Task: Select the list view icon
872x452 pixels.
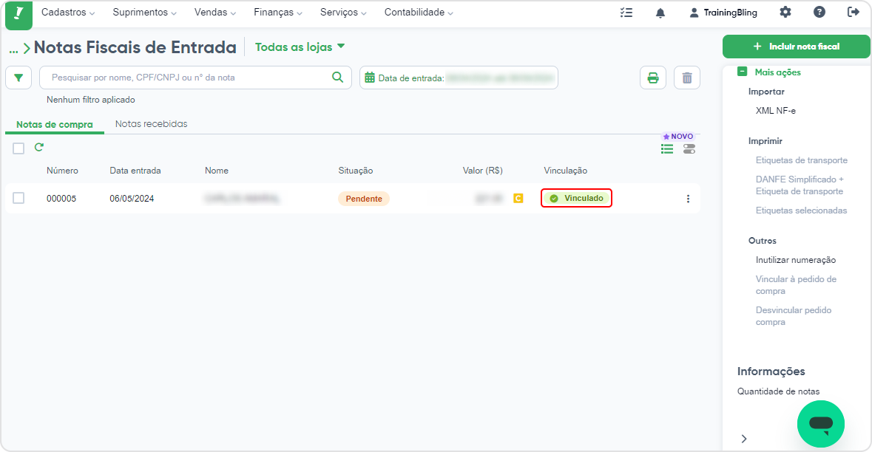Action: (x=667, y=148)
